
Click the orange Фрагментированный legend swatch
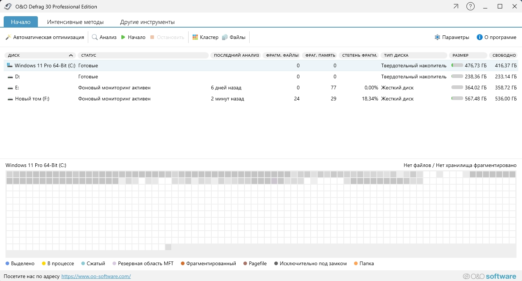coord(183,263)
